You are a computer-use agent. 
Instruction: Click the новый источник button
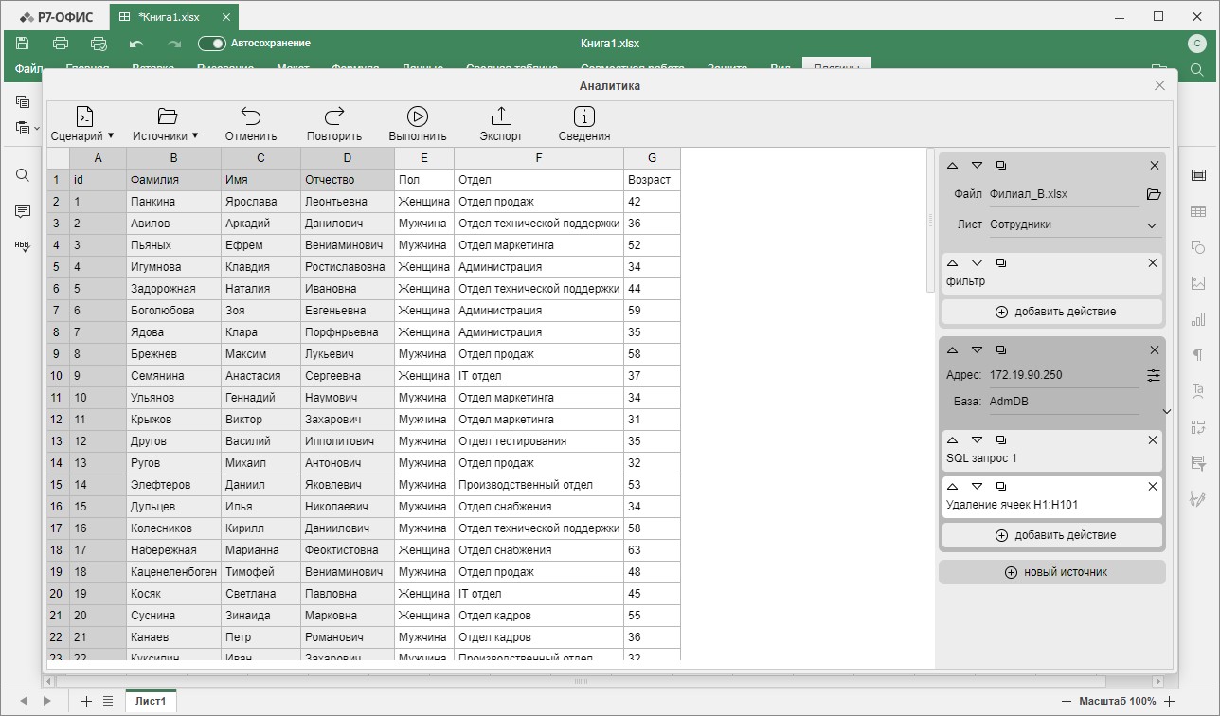pos(1051,572)
